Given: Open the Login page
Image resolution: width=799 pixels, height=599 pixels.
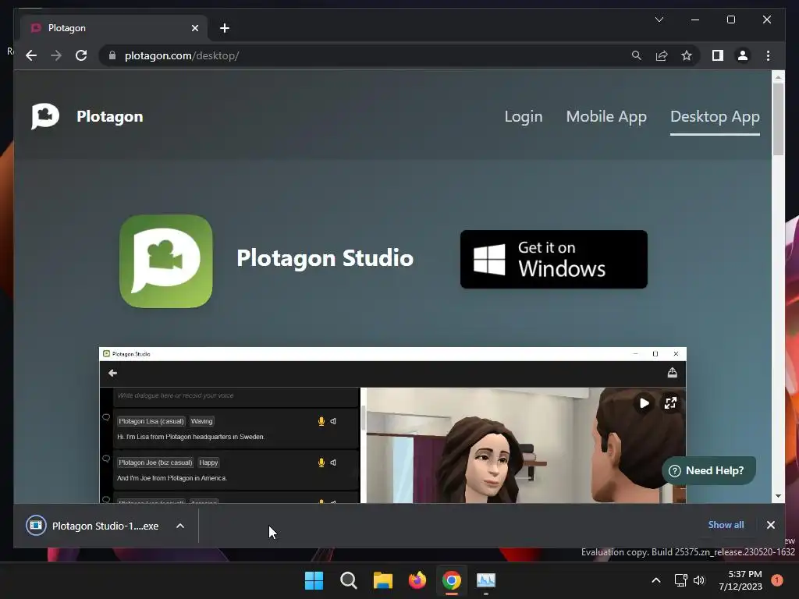Looking at the screenshot, I should point(524,116).
